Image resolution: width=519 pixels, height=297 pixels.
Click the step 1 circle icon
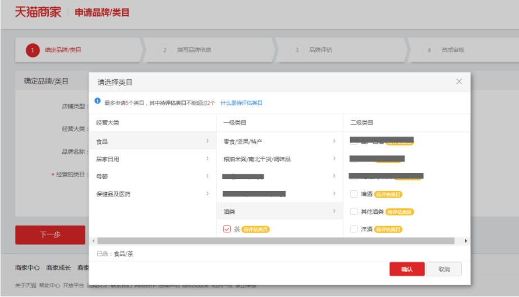tap(33, 50)
